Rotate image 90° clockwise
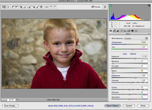The width and height of the screenshot is (152, 110). [55, 7]
